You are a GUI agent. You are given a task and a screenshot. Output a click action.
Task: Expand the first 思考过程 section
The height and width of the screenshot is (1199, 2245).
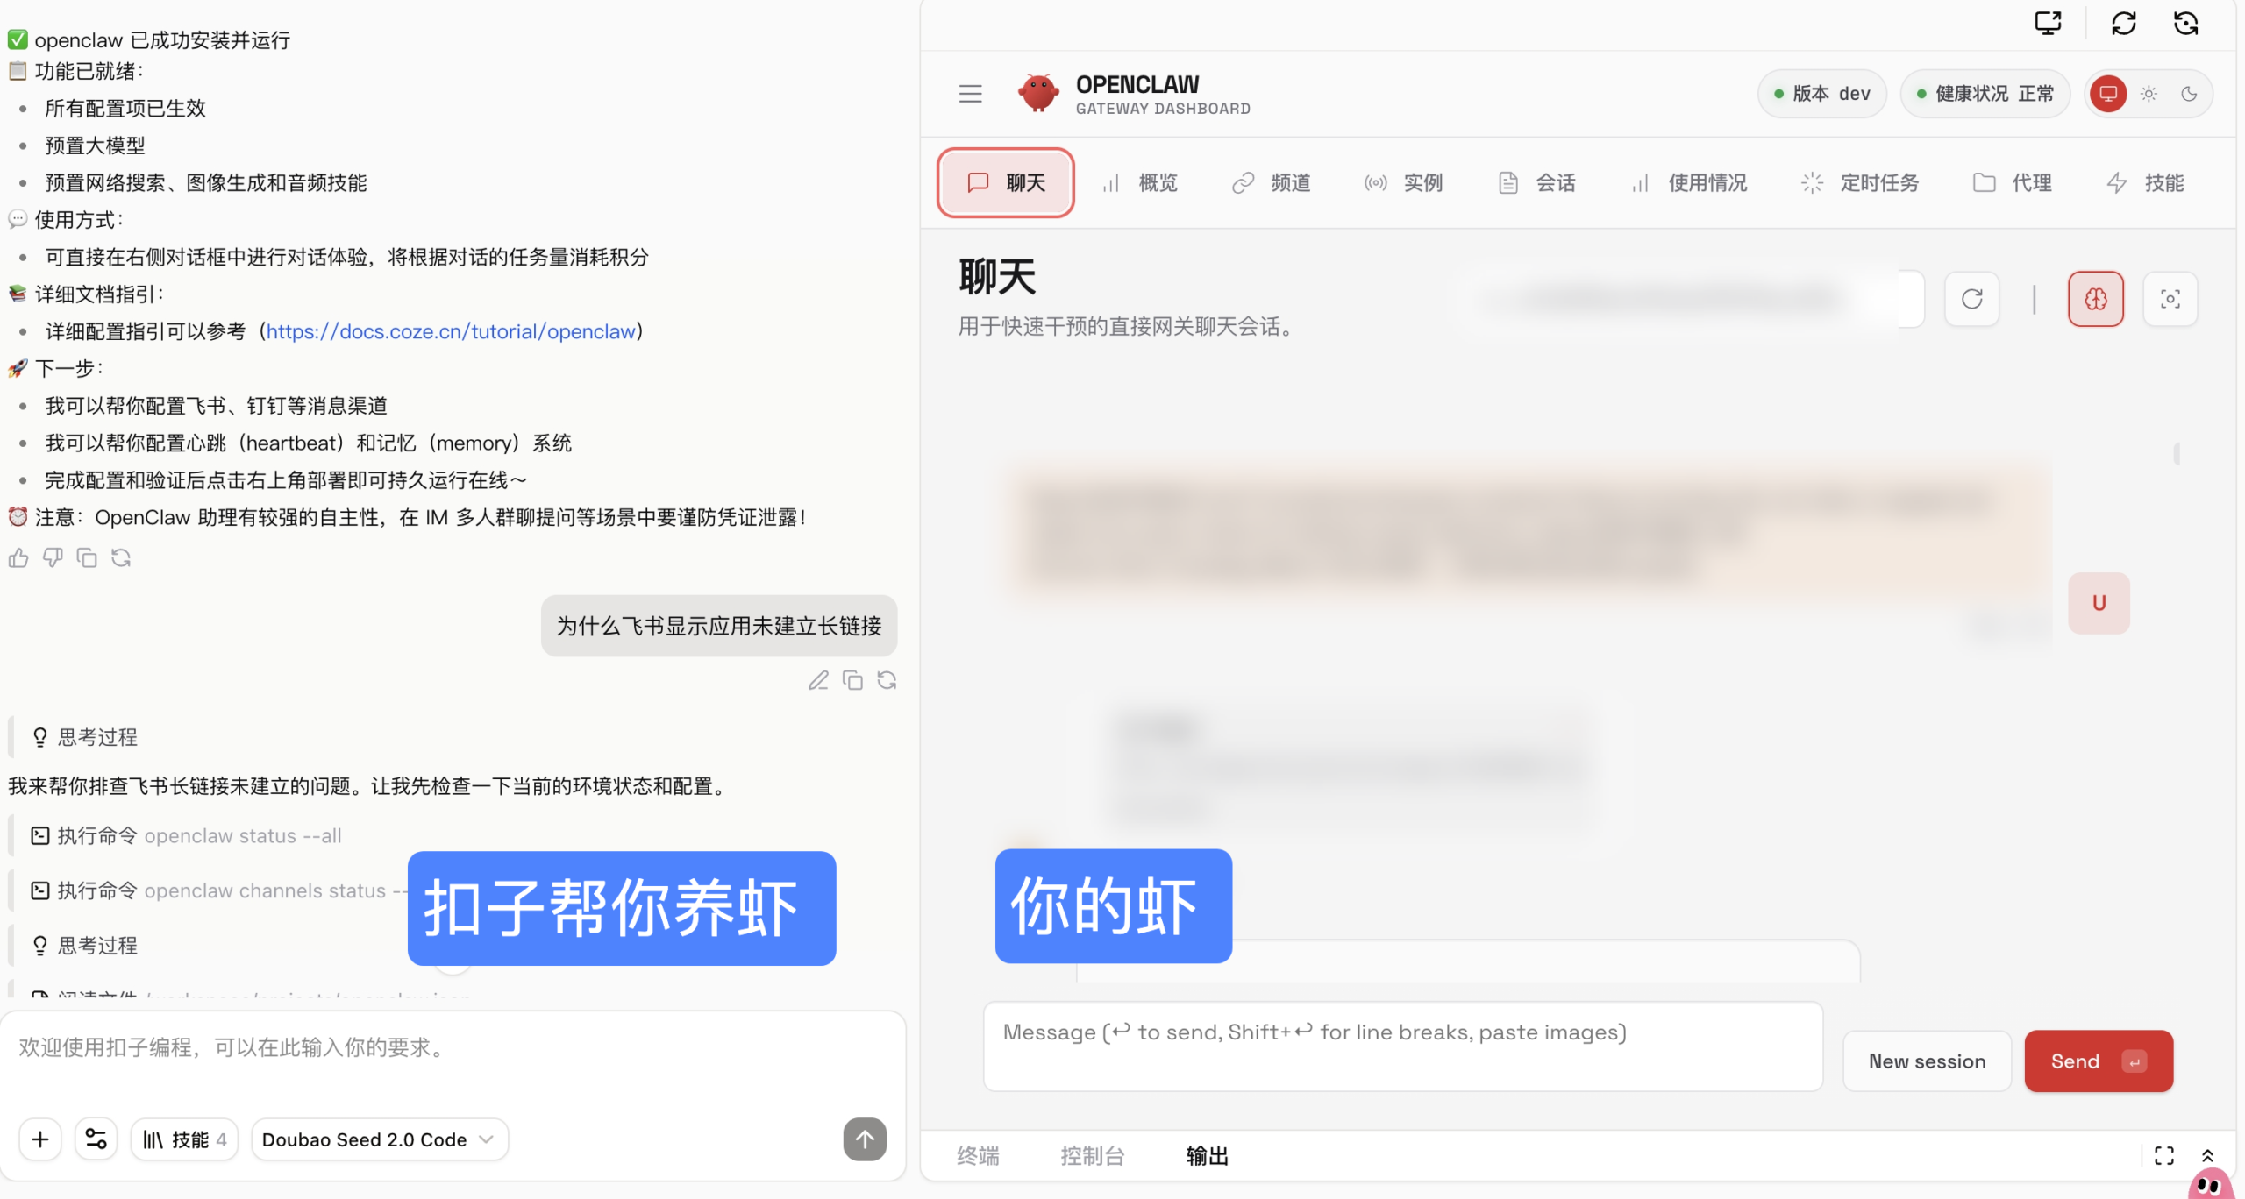tap(96, 736)
